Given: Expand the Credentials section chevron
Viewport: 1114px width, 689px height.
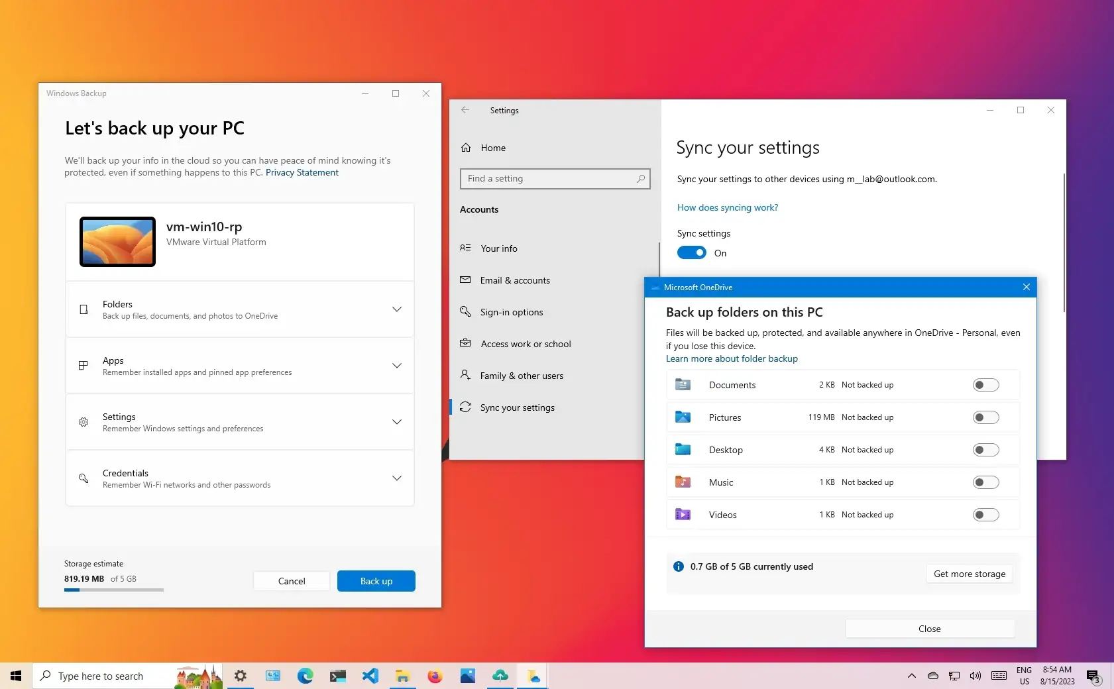Looking at the screenshot, I should click(x=397, y=478).
